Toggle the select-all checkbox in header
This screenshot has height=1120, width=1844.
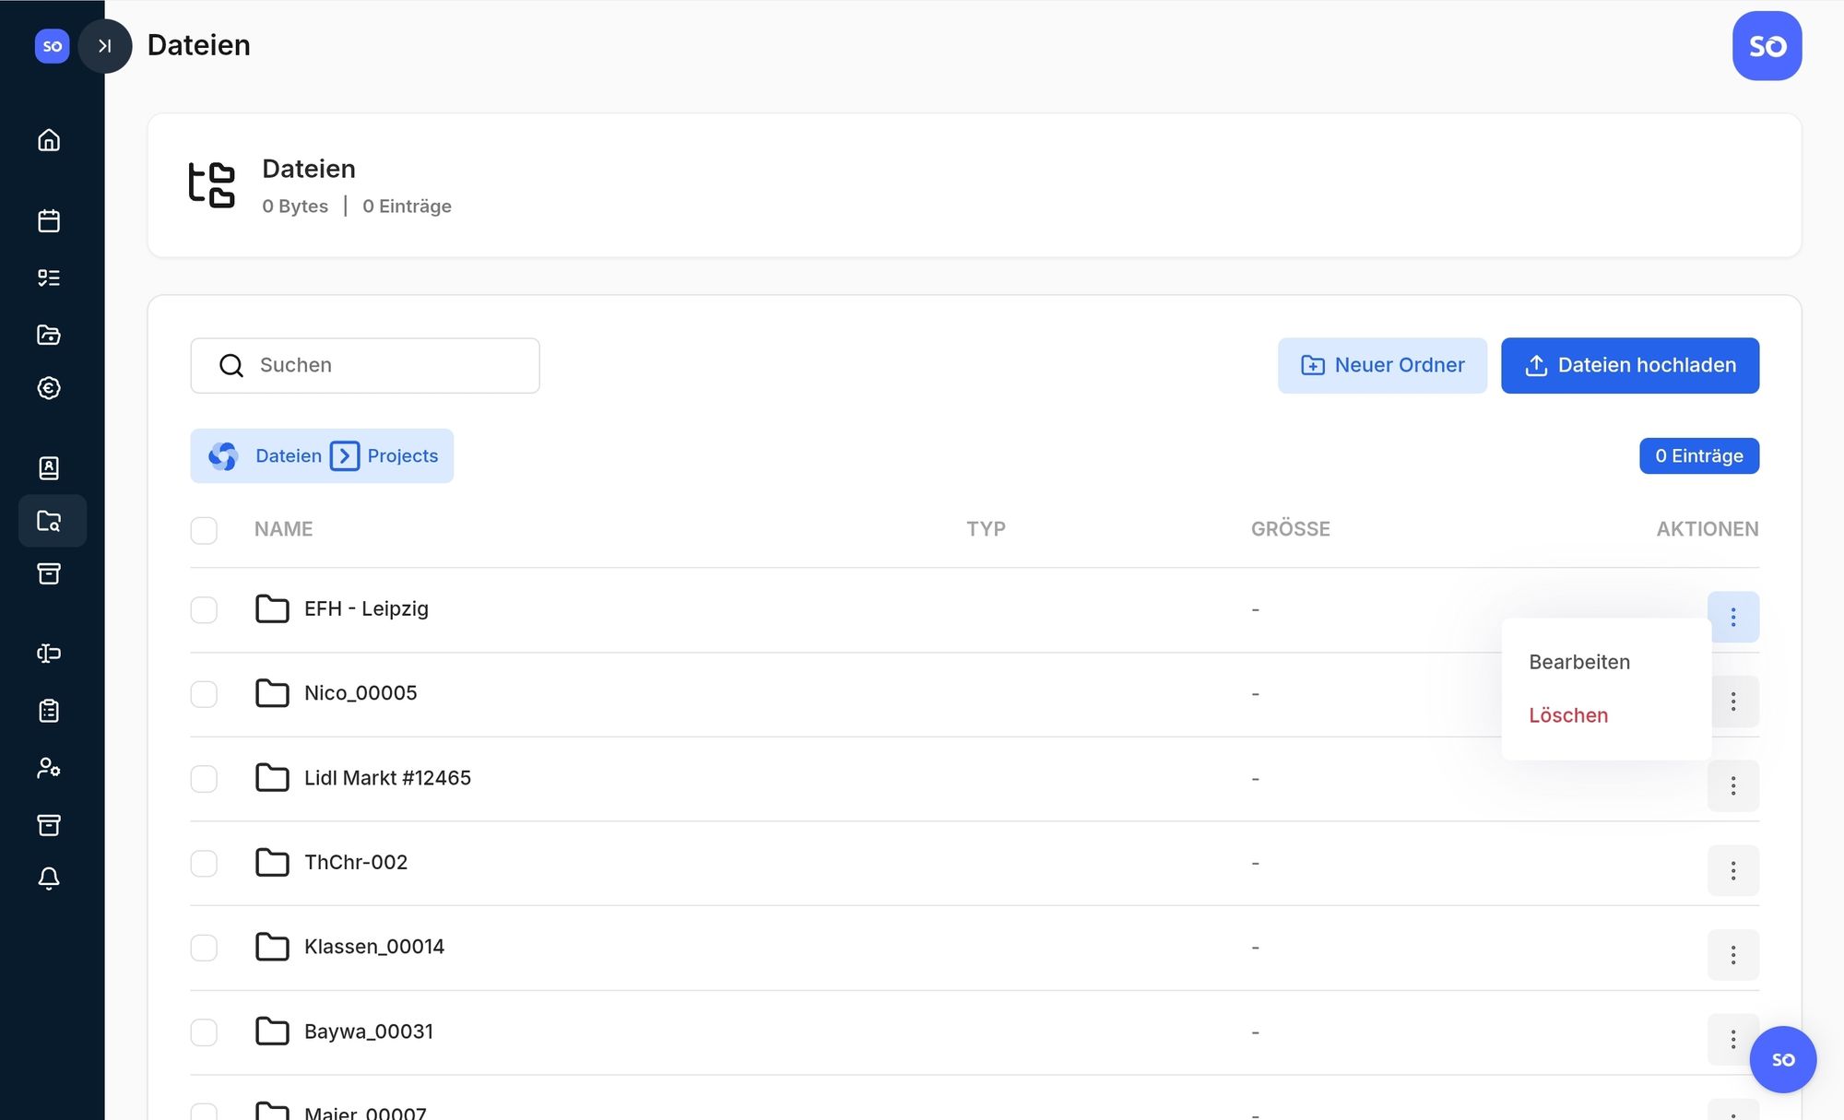[x=204, y=530]
